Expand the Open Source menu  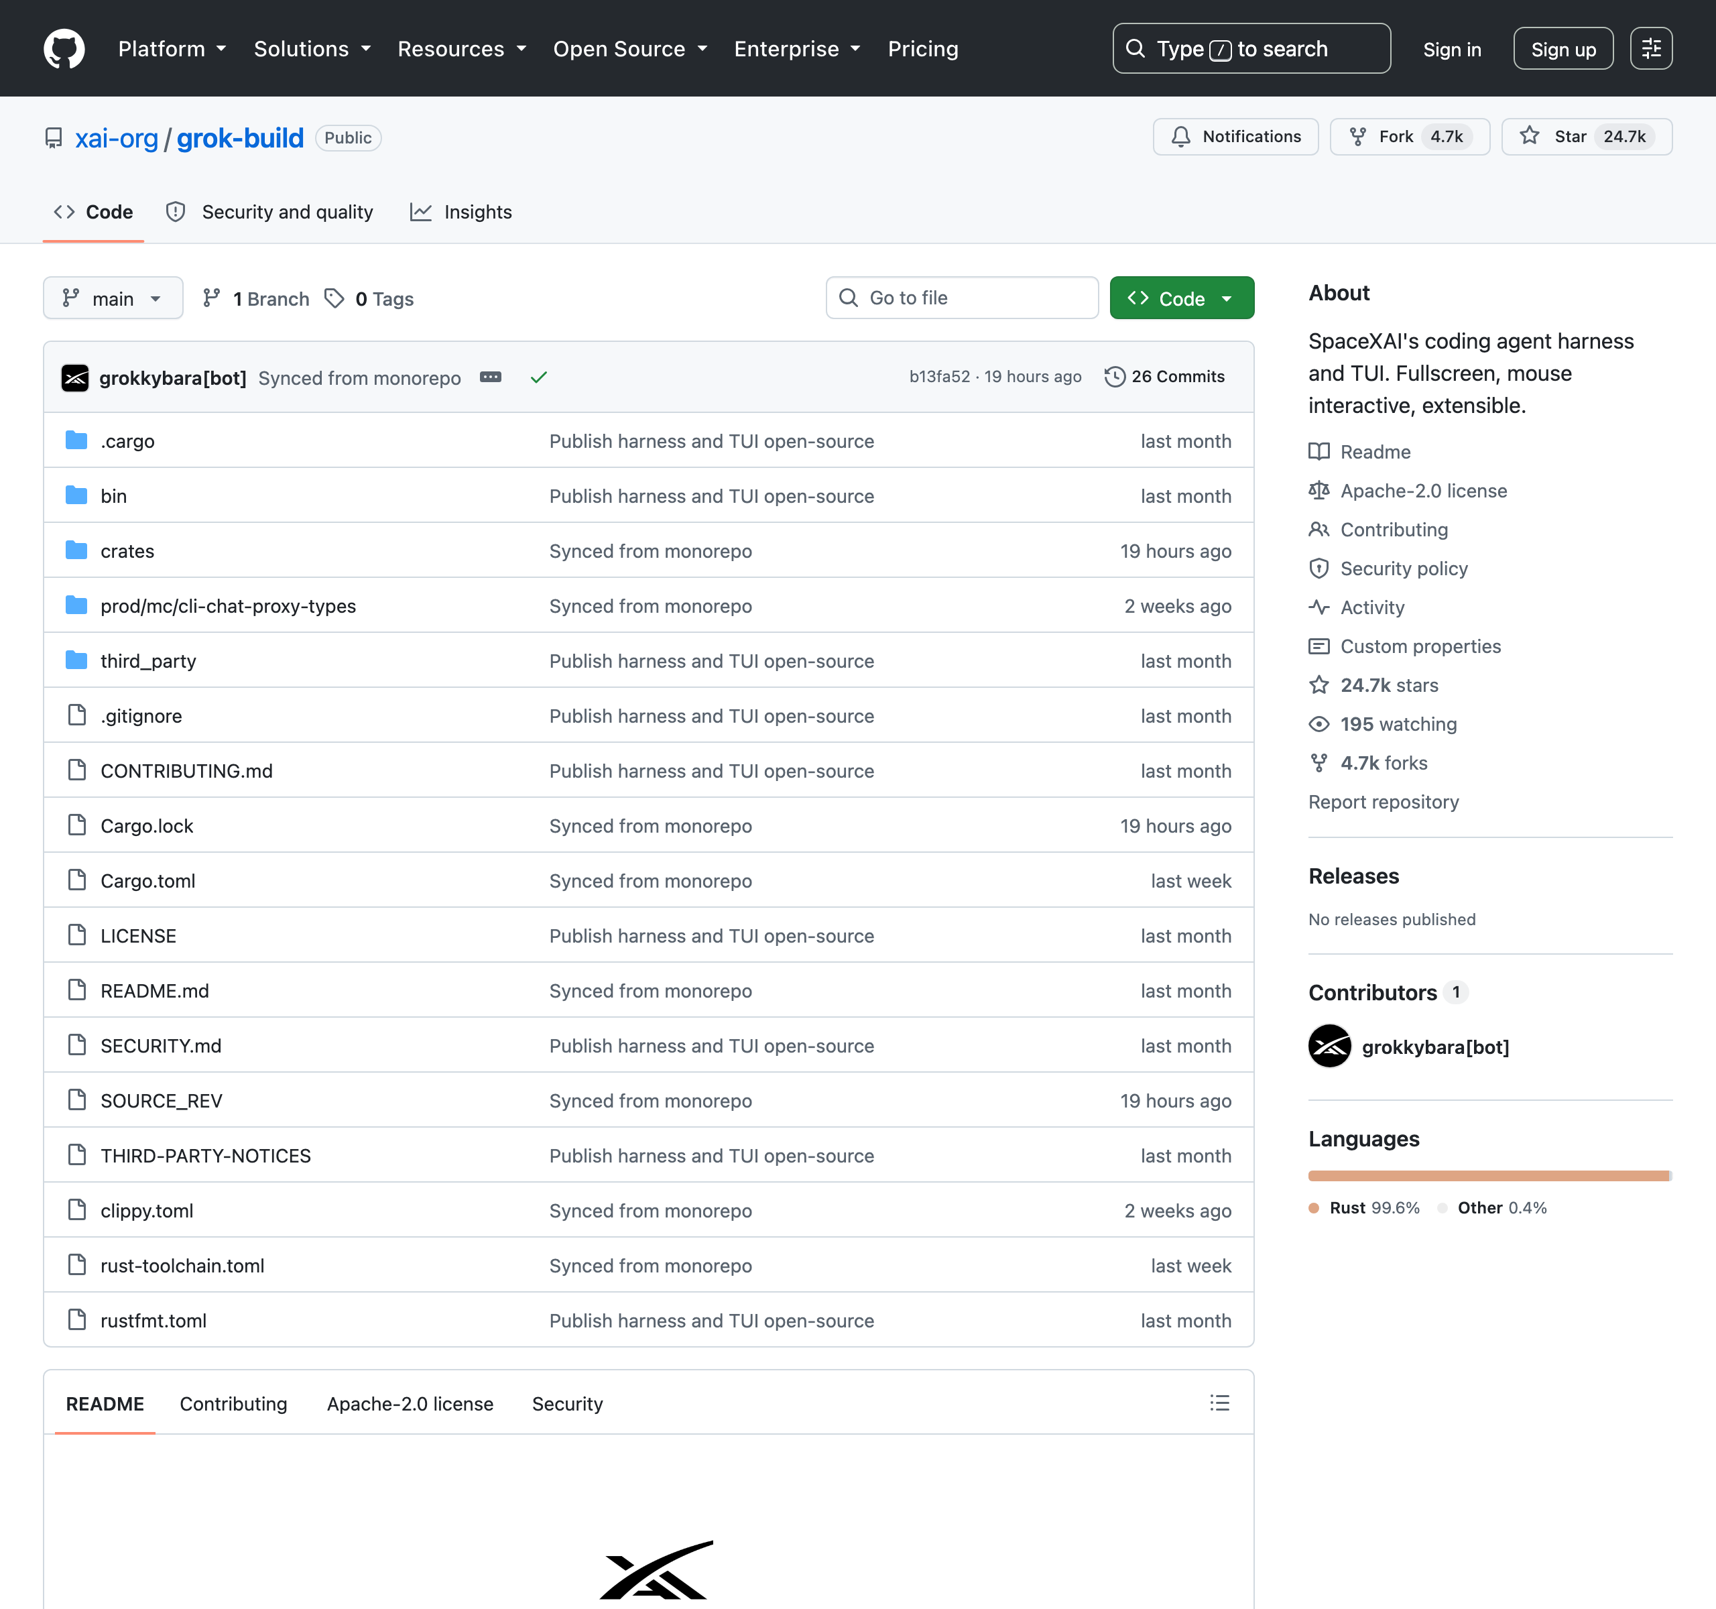pyautogui.click(x=630, y=49)
